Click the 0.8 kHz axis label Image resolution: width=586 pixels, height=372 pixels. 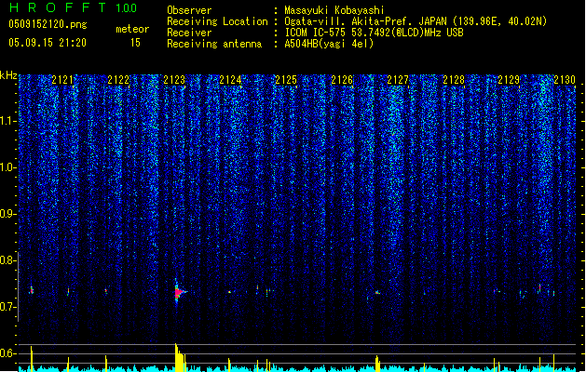coord(7,260)
